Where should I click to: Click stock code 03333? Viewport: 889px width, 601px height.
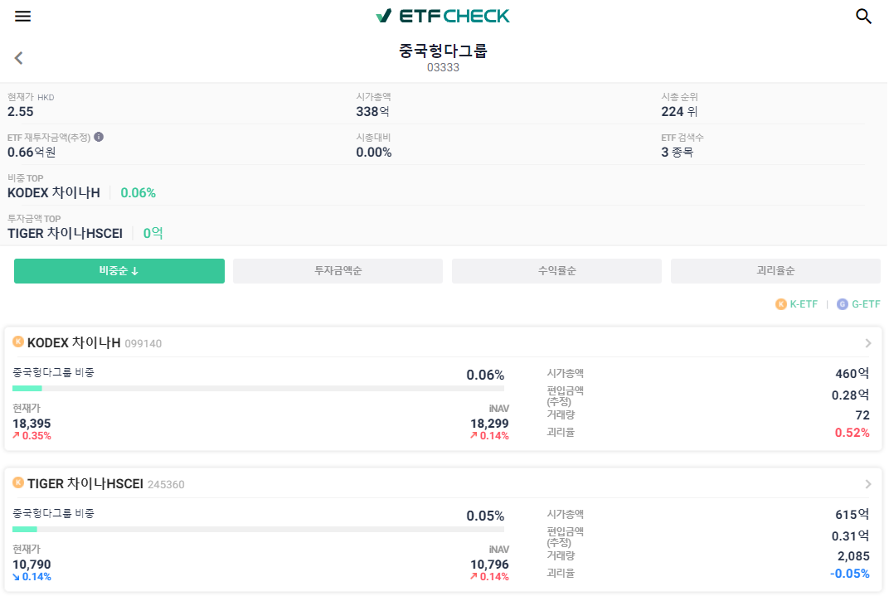tap(443, 67)
